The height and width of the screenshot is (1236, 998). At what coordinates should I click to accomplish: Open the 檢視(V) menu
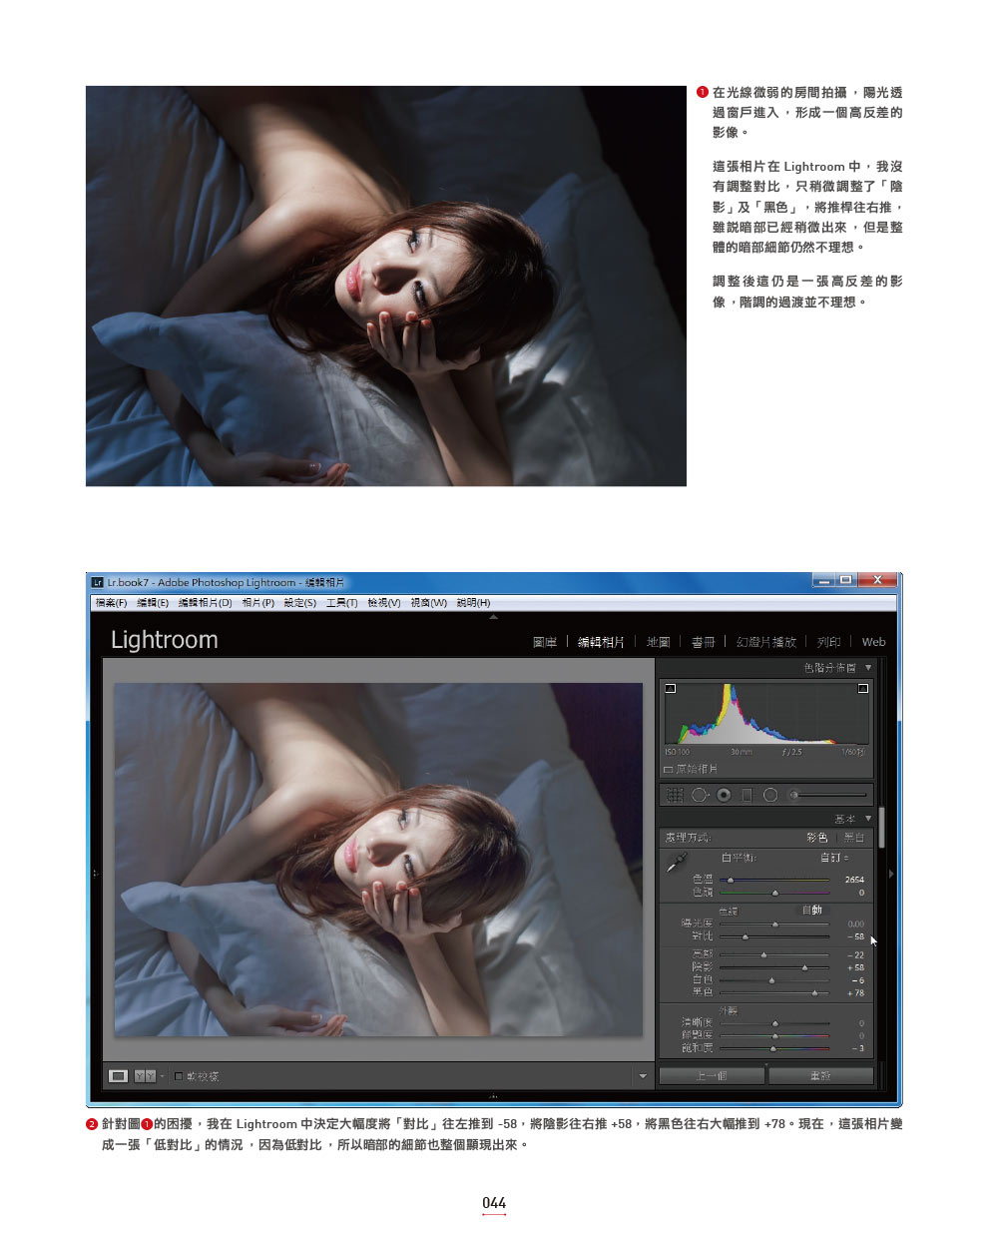click(384, 603)
